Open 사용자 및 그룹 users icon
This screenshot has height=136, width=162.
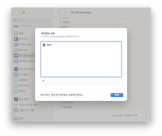(16, 110)
